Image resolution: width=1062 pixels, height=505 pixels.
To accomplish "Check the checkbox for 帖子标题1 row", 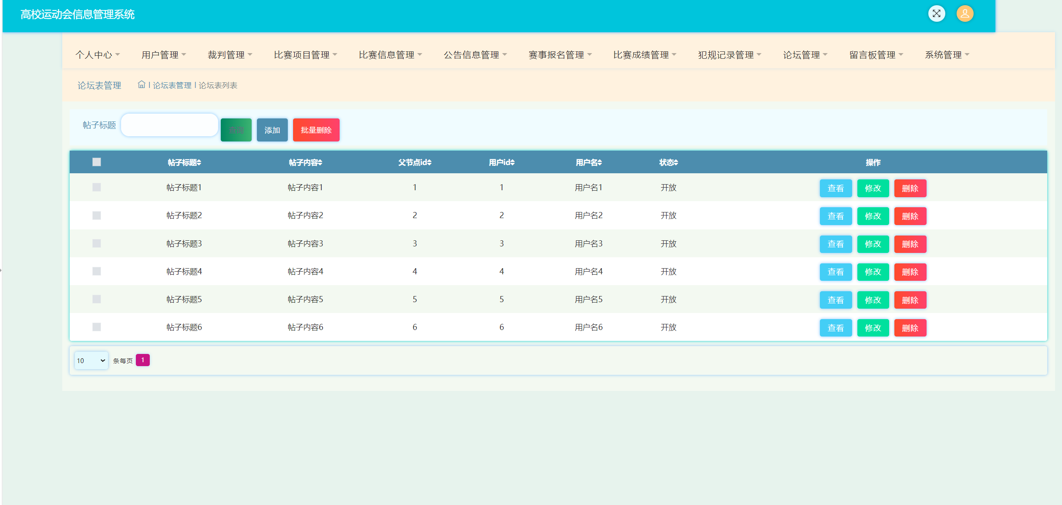I will click(97, 187).
